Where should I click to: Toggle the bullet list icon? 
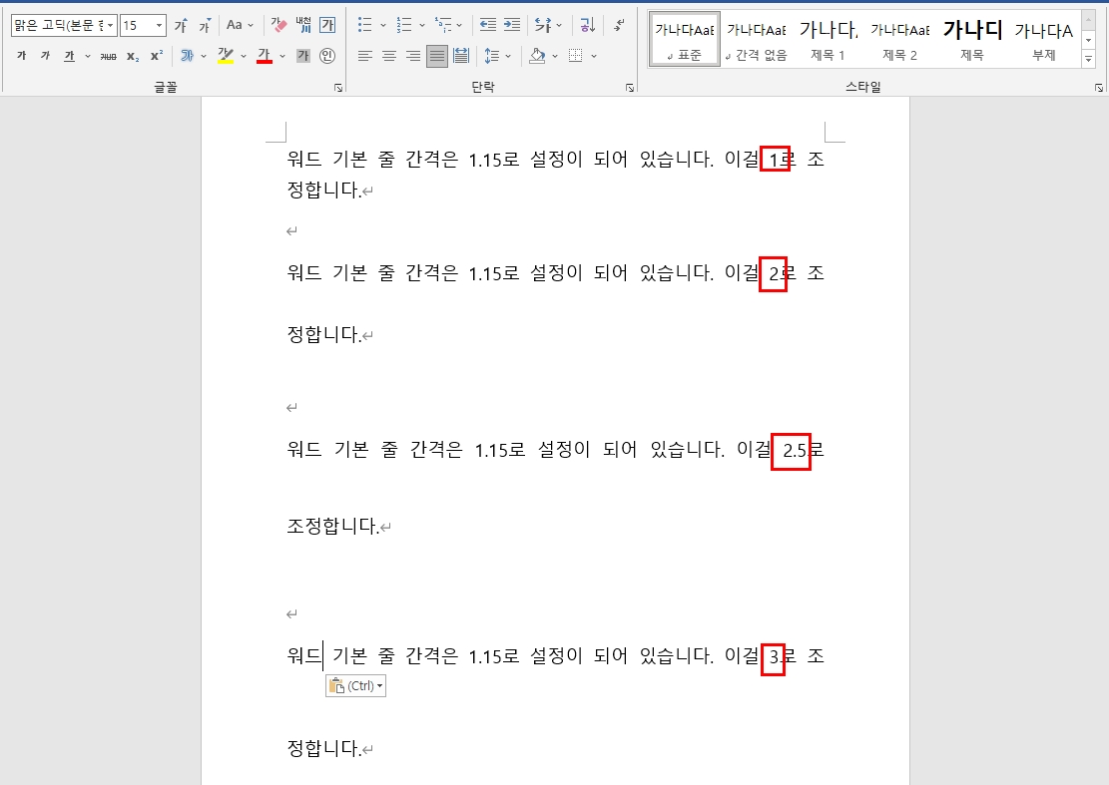(365, 24)
